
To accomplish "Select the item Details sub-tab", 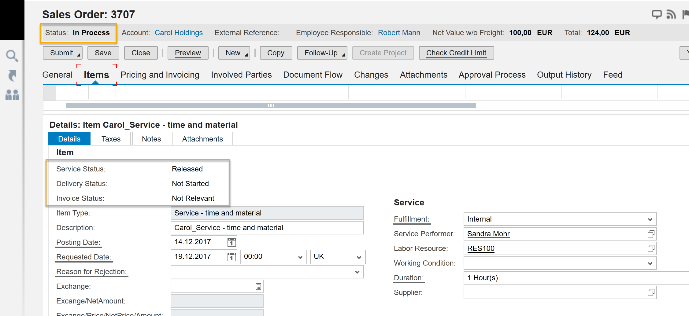I will pos(69,139).
